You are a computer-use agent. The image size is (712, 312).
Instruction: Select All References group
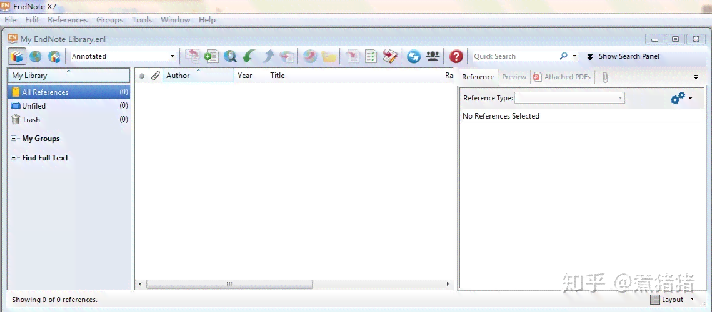pyautogui.click(x=69, y=92)
